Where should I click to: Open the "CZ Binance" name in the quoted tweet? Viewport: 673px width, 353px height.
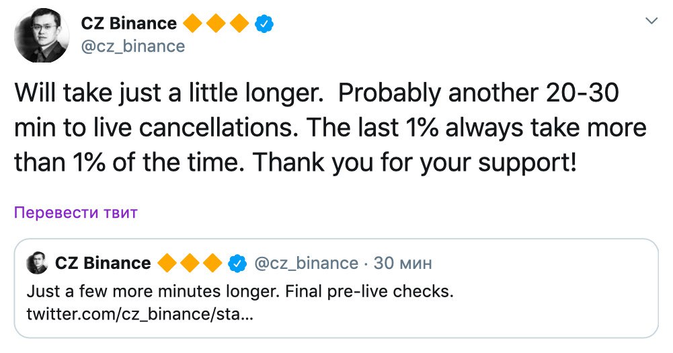pos(103,263)
